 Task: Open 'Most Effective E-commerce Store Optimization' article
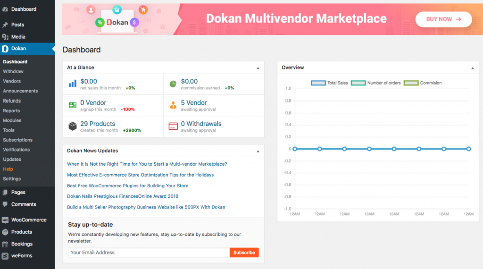pyautogui.click(x=140, y=175)
